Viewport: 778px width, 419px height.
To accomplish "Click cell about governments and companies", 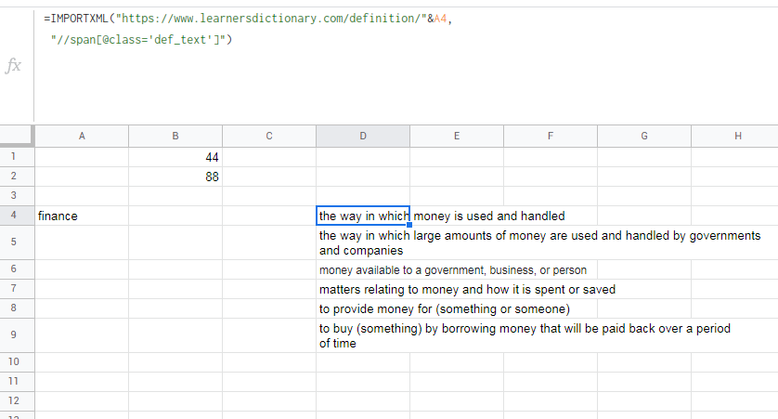I will point(363,242).
